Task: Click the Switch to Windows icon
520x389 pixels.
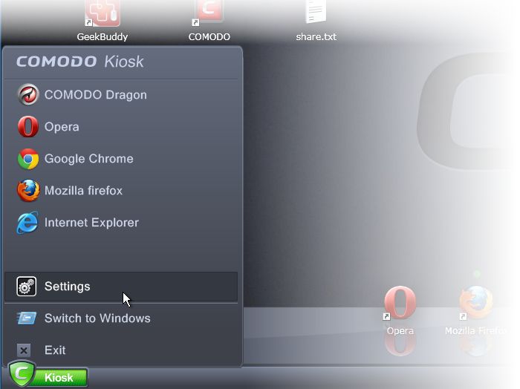Action: [x=27, y=318]
